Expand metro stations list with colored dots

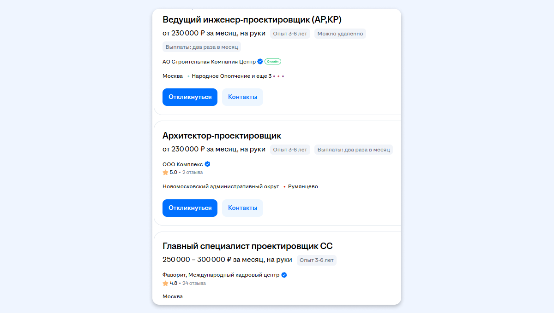[278, 76]
